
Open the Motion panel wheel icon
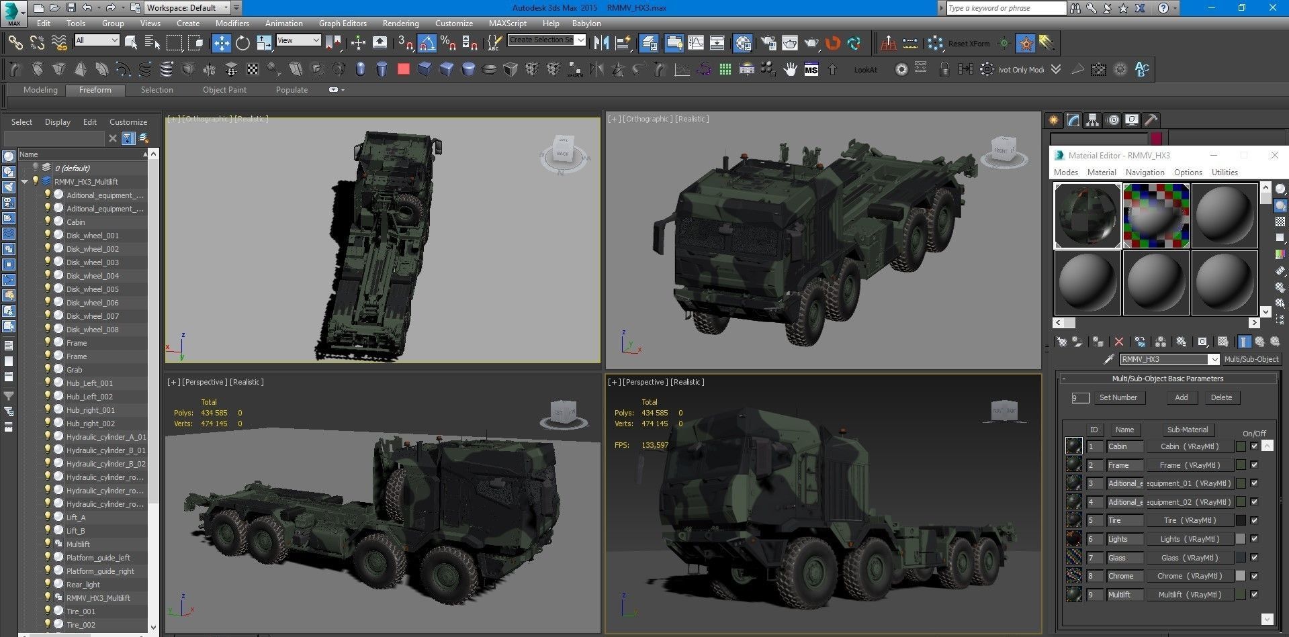pyautogui.click(x=1113, y=120)
